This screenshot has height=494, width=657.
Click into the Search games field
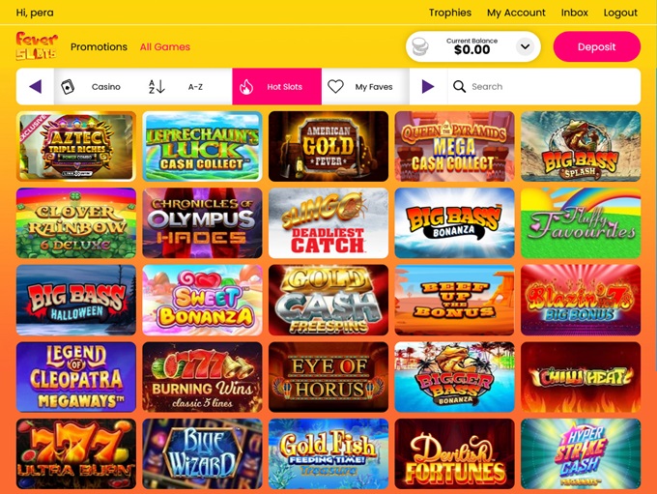coord(544,87)
